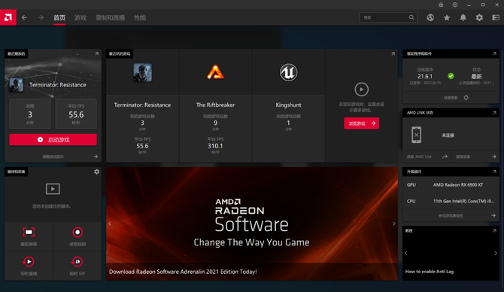Launch game with red 启动游戏 button
Viewport: 504px width, 292px height.
coord(53,139)
